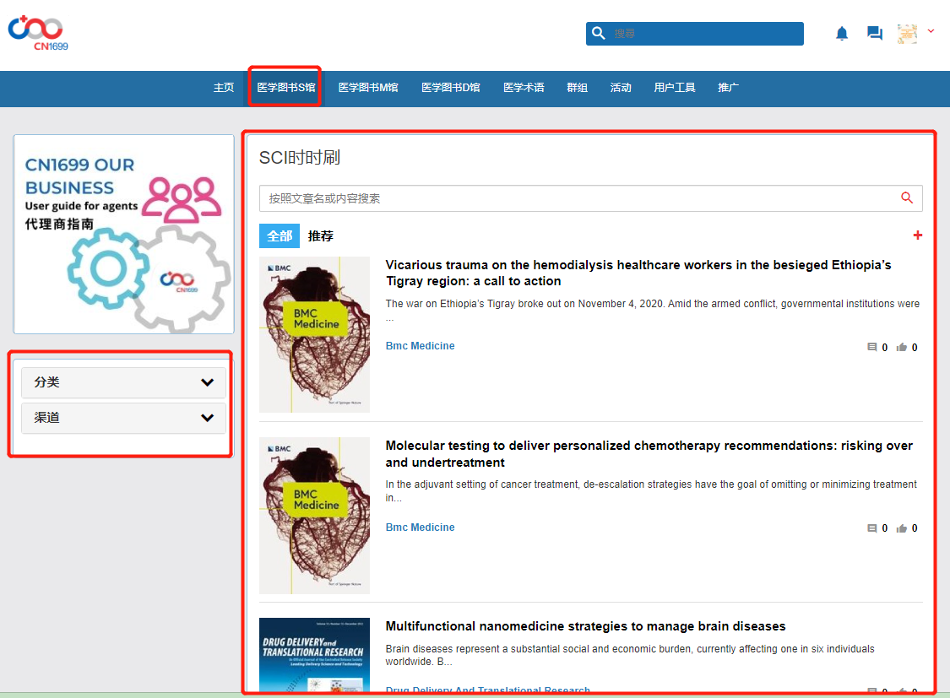Screen dimensions: 950x698
Task: Focus the top search field
Action: click(694, 33)
